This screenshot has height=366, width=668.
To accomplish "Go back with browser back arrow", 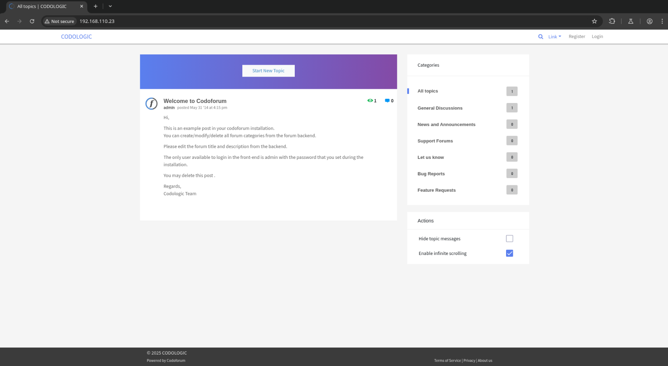I will tap(7, 21).
